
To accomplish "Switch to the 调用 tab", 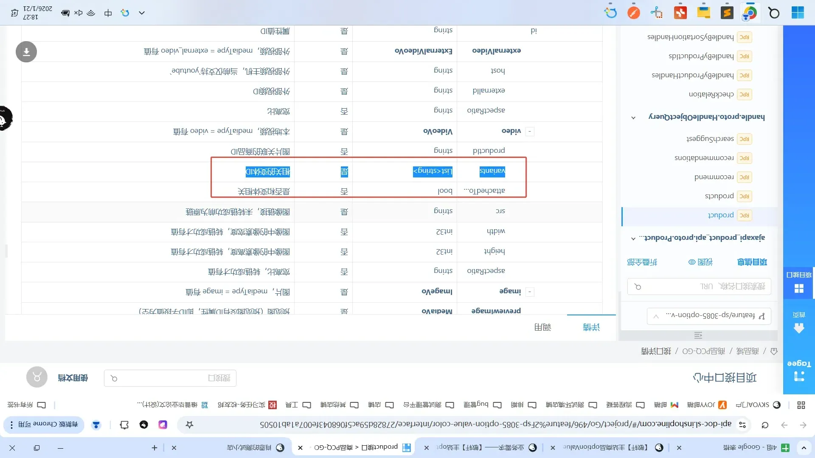I will (x=542, y=327).
